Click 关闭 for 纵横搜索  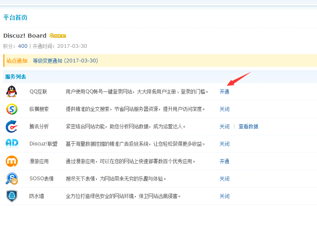tap(224, 109)
